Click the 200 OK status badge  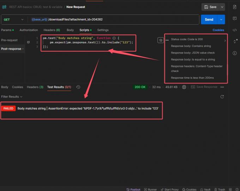(x=140, y=87)
